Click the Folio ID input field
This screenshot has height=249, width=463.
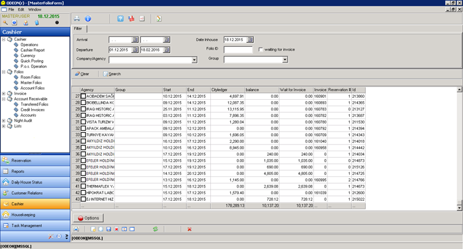(238, 50)
